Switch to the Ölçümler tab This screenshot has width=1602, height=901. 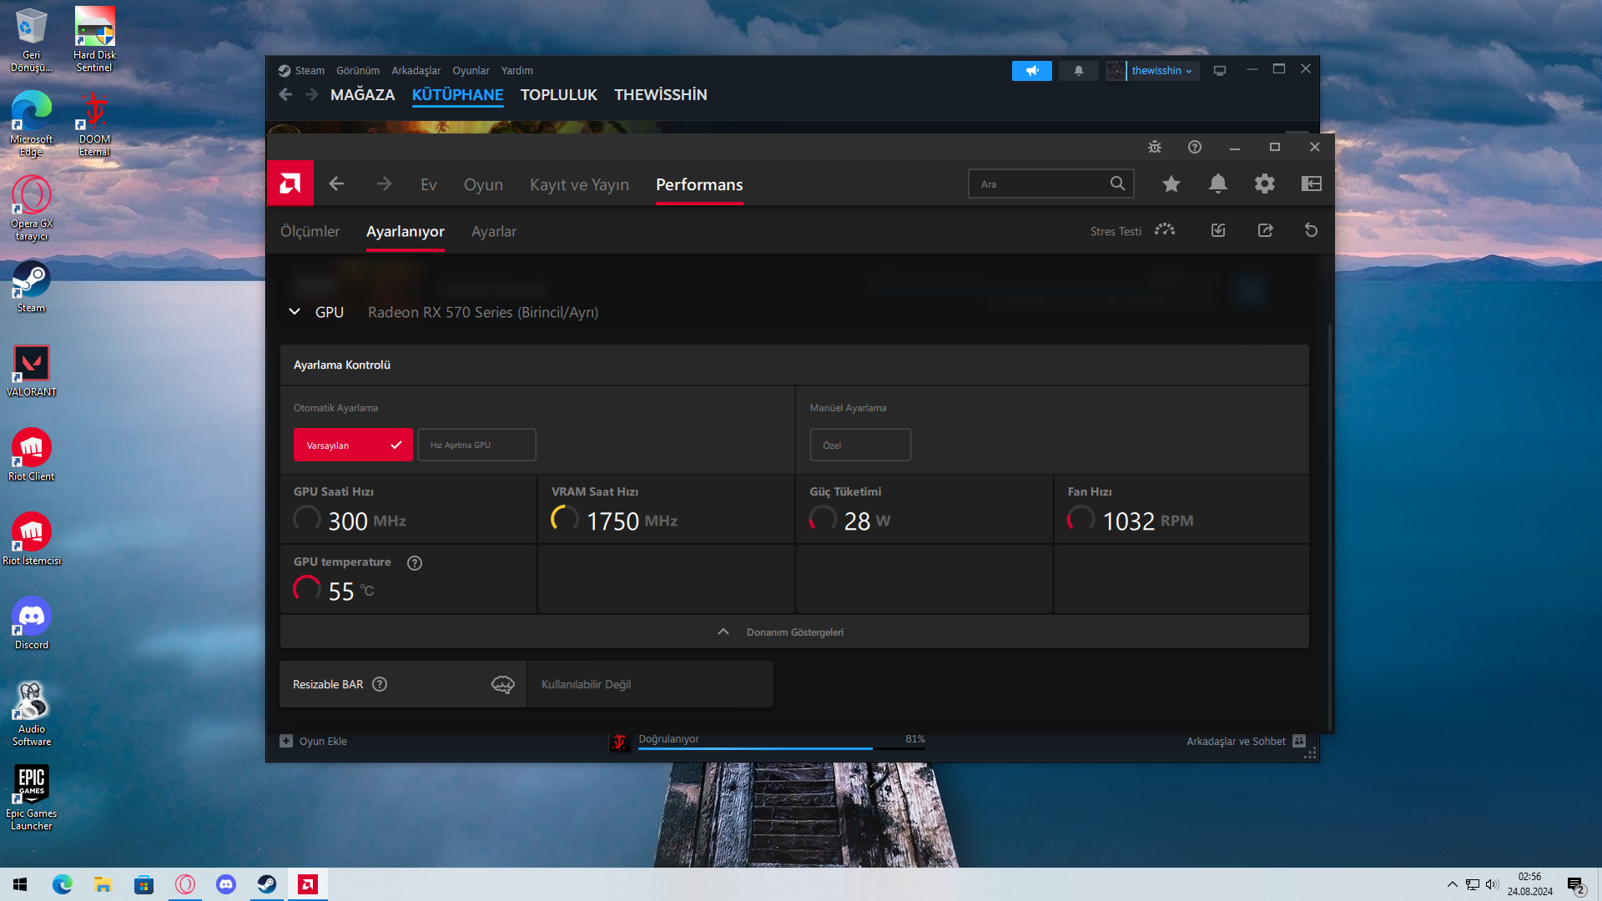click(x=310, y=231)
